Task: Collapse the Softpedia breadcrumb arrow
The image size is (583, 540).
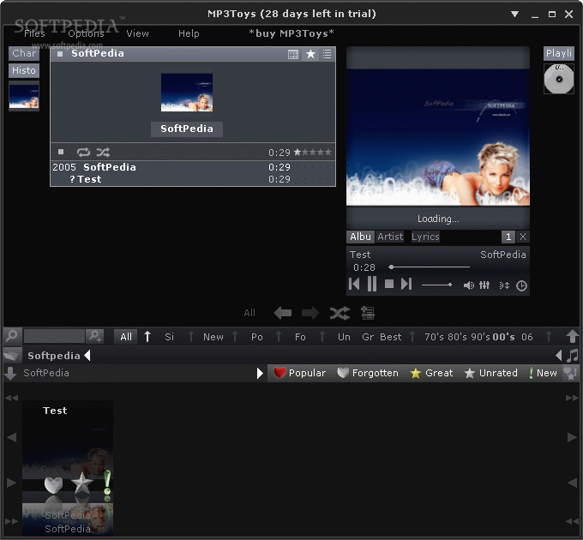Action: tap(87, 356)
